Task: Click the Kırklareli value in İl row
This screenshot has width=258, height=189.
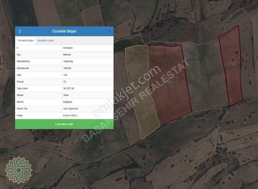Action: [68, 48]
